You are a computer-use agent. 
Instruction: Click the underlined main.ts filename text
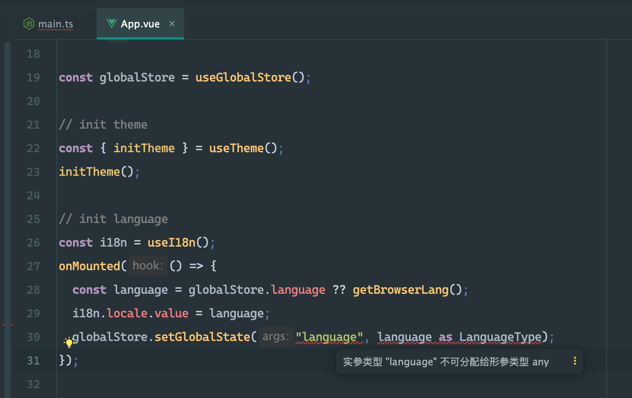(56, 24)
